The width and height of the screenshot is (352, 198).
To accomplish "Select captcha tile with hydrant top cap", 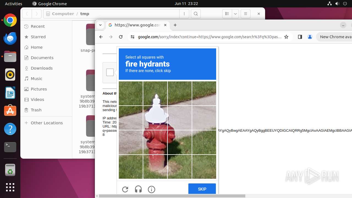I will (155, 93).
